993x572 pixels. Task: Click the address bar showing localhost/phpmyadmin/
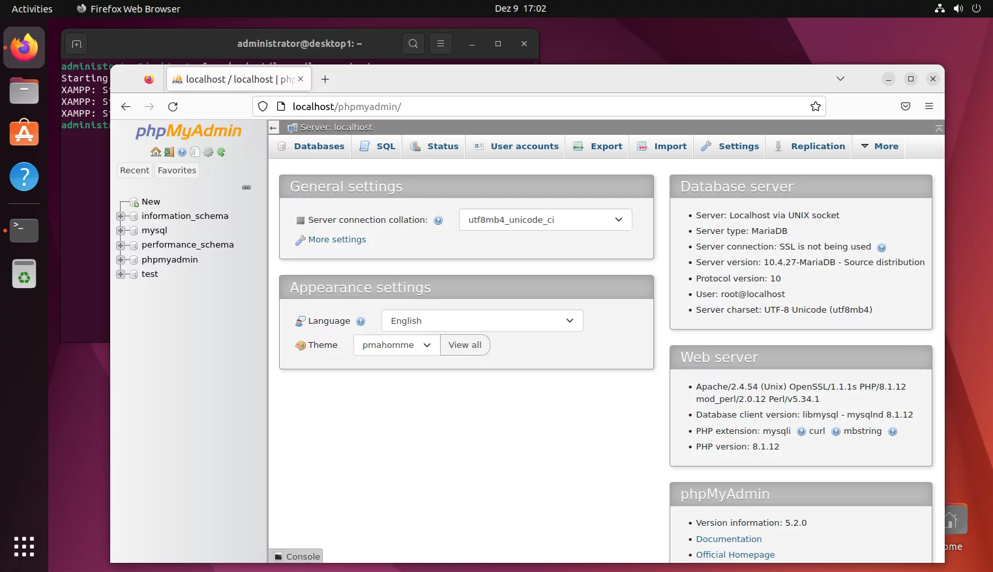(x=539, y=106)
